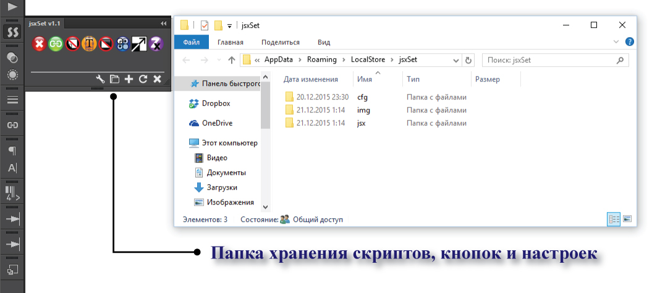Run the orange T script button
Screen dimensions: 652x293
click(x=89, y=43)
